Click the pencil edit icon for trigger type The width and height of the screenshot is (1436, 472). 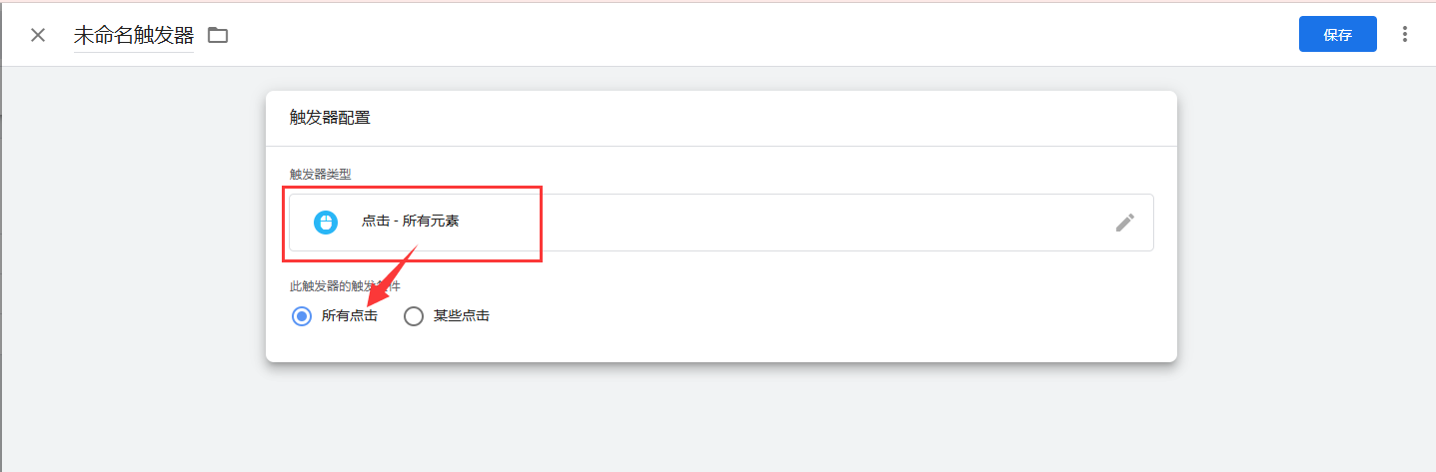(1125, 223)
